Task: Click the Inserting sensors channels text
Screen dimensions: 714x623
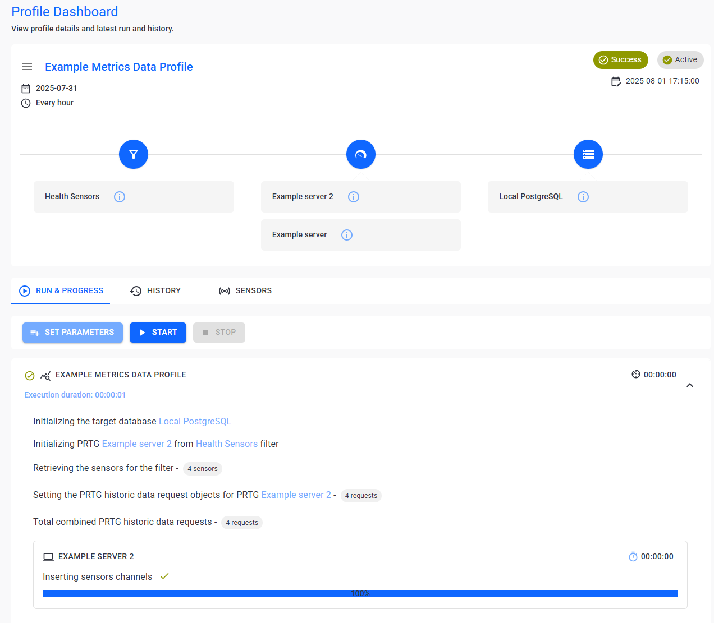Action: (98, 577)
